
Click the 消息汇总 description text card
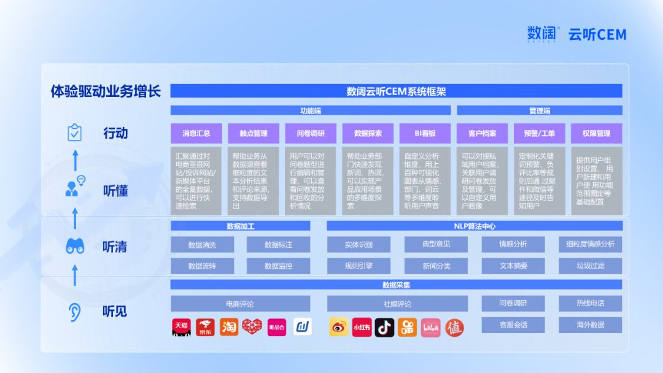pos(196,181)
